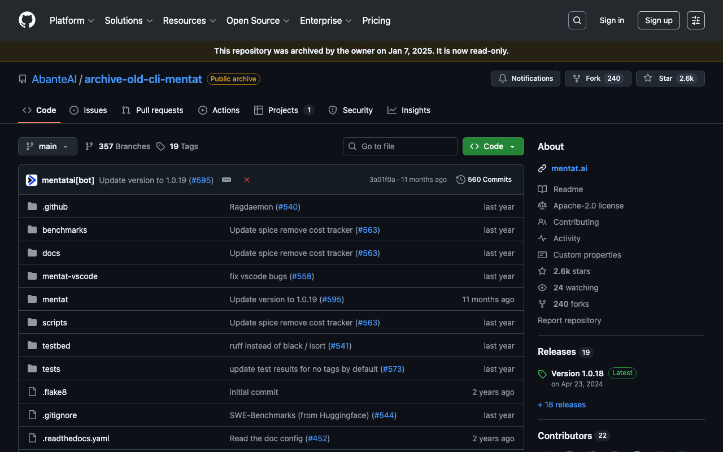Click the Notifications bell button

[x=525, y=79]
